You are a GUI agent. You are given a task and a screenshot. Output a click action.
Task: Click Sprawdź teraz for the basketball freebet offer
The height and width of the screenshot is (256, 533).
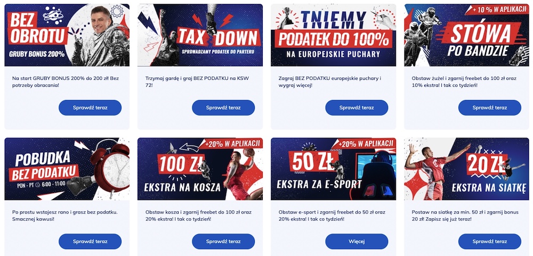(223, 242)
